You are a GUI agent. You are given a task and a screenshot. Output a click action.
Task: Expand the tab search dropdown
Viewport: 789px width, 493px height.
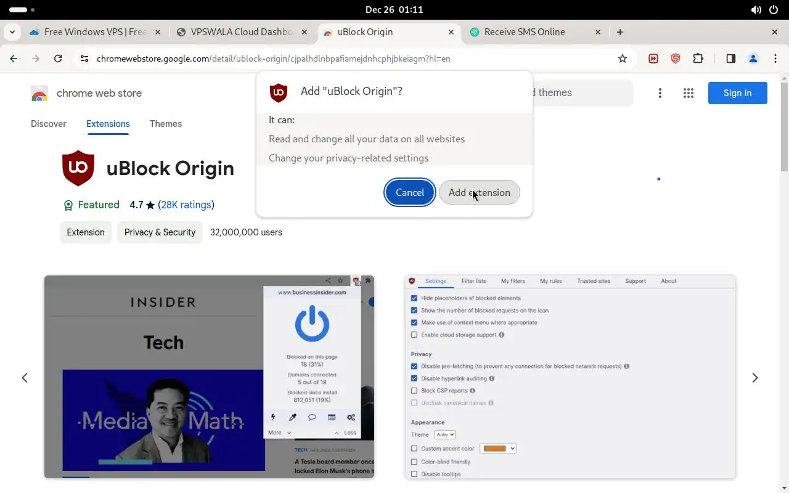(x=12, y=32)
